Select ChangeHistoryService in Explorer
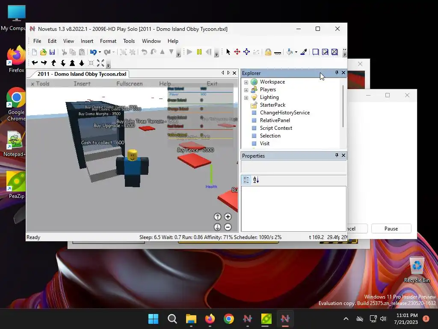This screenshot has width=438, height=329. (x=284, y=113)
